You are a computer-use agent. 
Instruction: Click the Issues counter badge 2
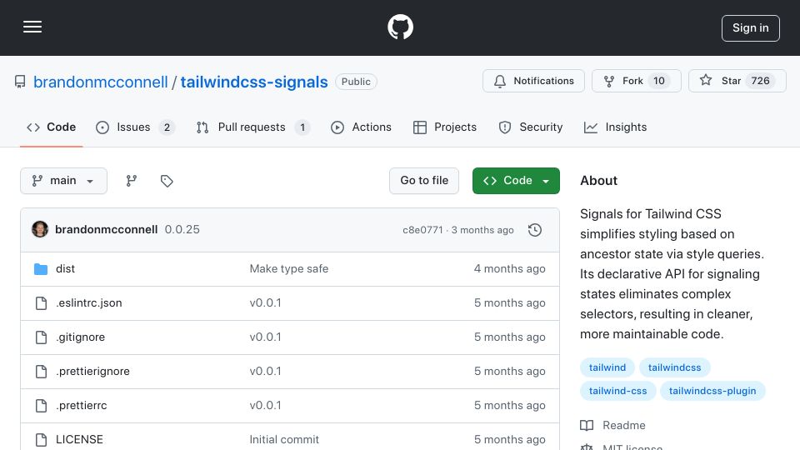[167, 127]
